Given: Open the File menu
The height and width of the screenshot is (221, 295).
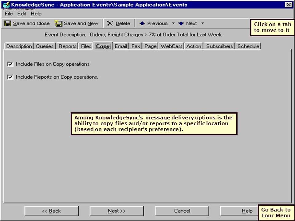Looking at the screenshot, I should 9,14.
